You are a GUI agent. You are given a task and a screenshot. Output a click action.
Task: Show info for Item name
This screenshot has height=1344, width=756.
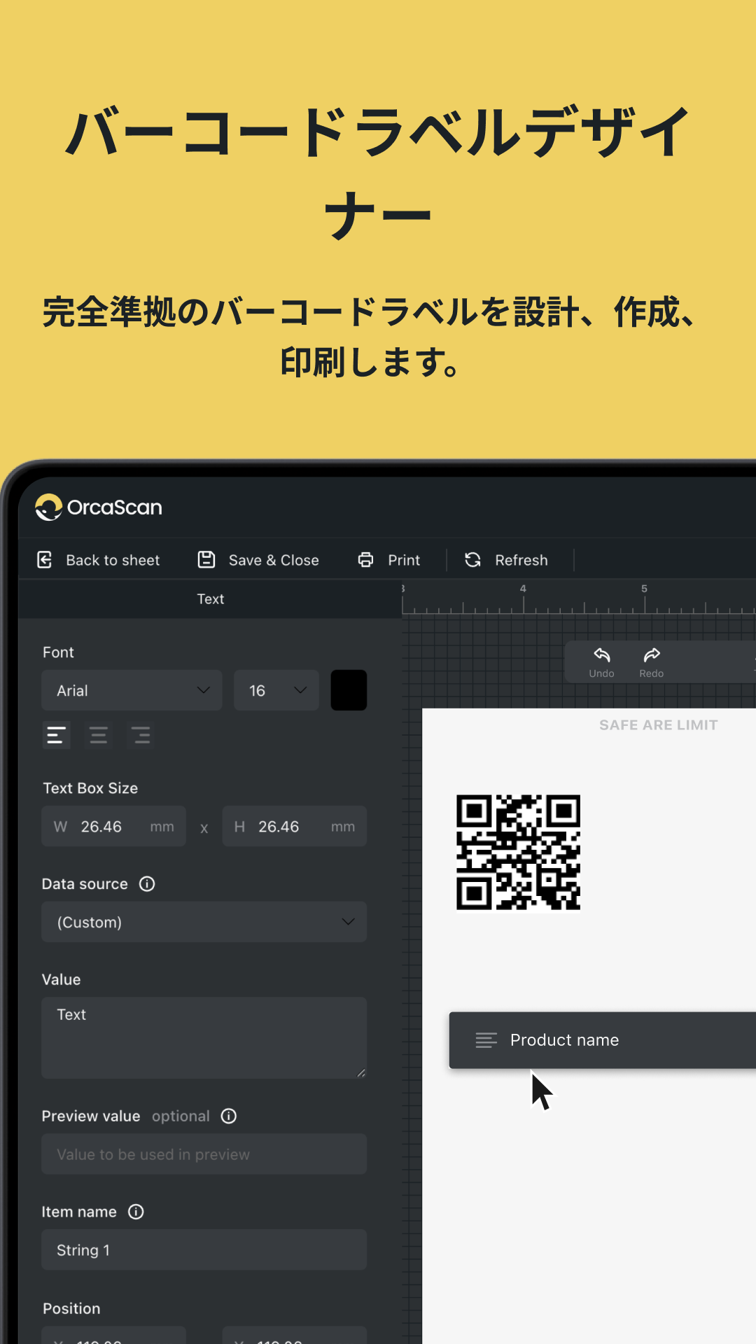pyautogui.click(x=136, y=1212)
